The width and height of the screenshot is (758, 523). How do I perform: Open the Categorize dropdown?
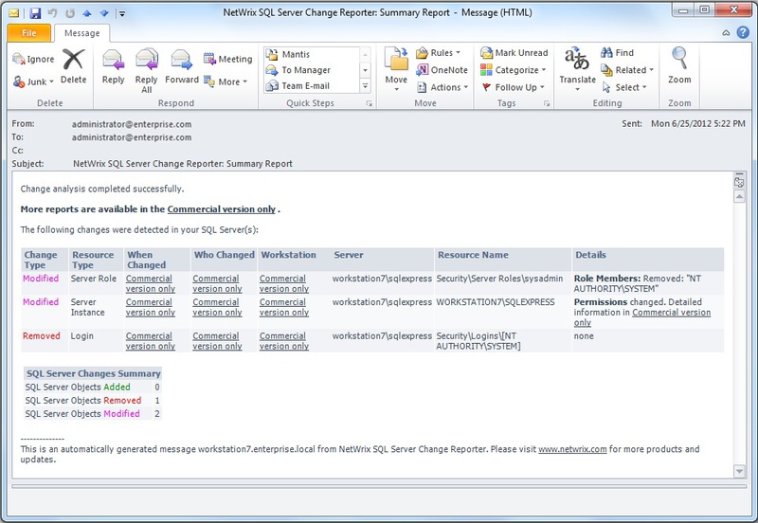513,70
